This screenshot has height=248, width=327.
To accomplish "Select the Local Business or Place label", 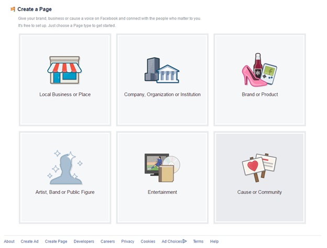I will 65,95.
